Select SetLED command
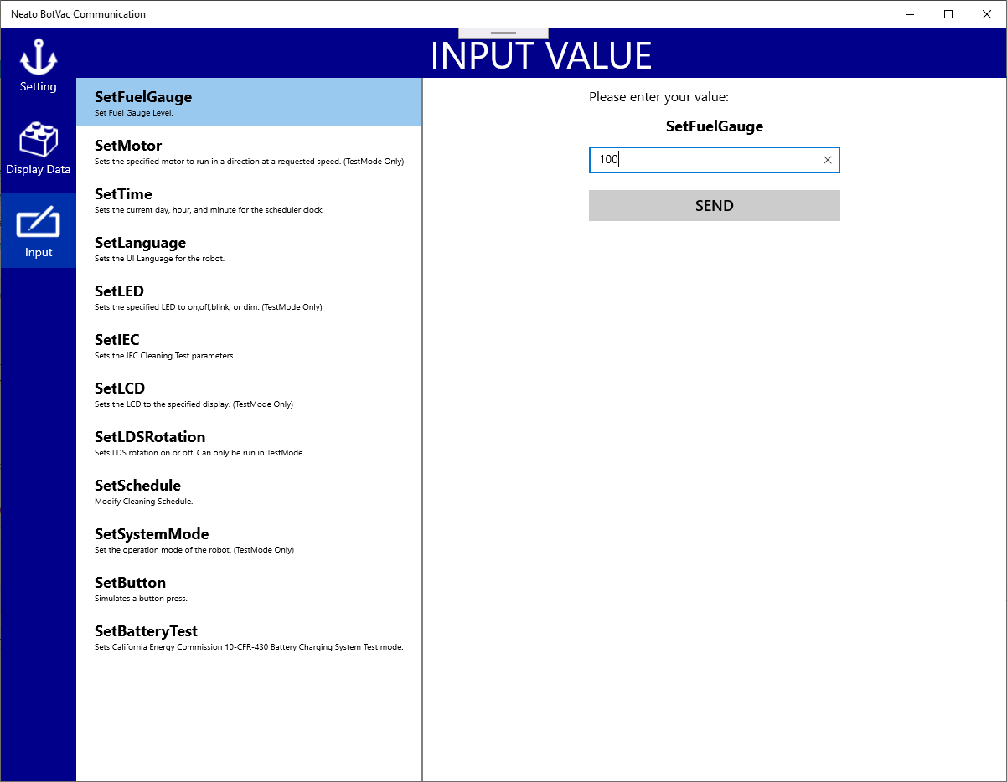Screen dimensions: 1007x782 coord(249,297)
